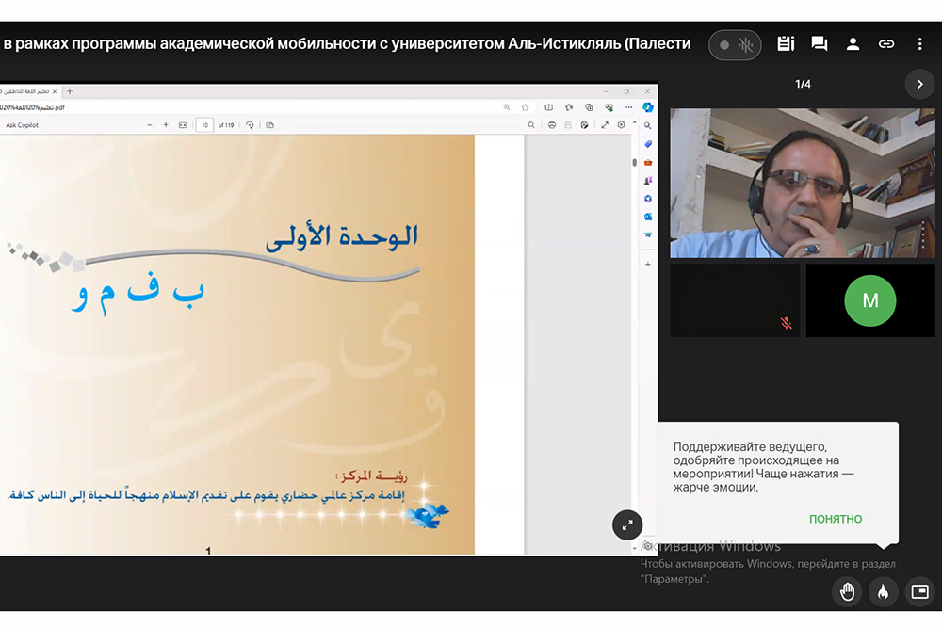Open a new browser tab with plus
The height and width of the screenshot is (629, 942).
click(70, 91)
